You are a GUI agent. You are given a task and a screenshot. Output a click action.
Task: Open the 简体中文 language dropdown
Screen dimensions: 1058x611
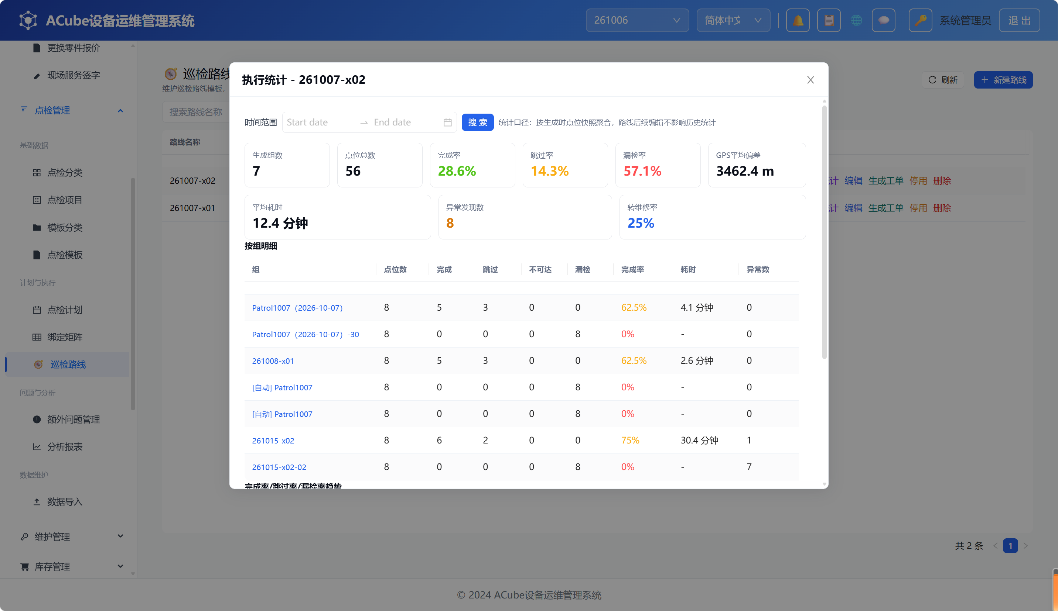point(733,20)
